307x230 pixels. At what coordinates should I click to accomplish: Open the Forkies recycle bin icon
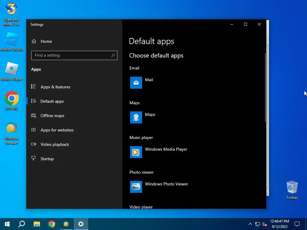tap(292, 190)
